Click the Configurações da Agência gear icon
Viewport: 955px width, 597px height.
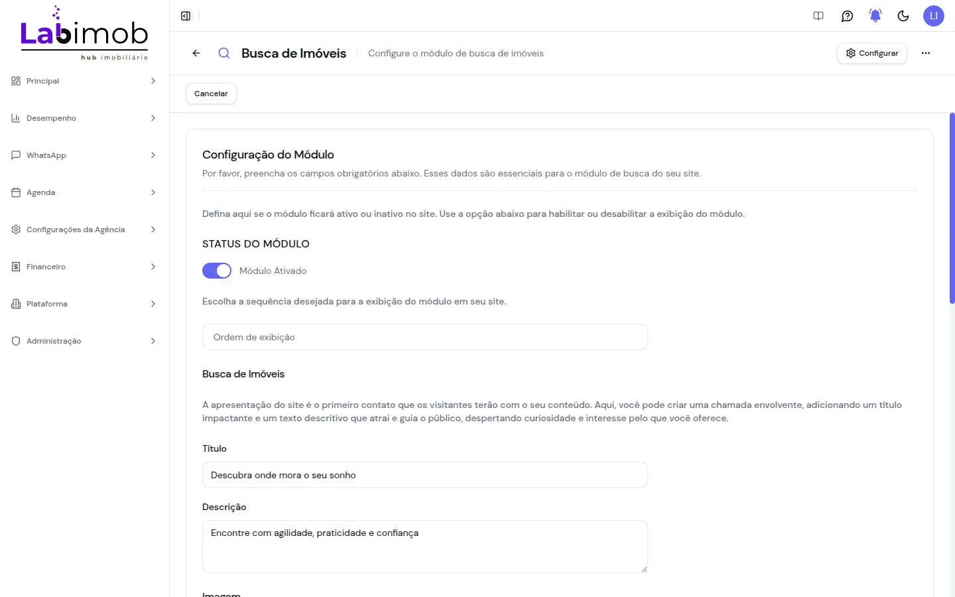click(x=16, y=230)
